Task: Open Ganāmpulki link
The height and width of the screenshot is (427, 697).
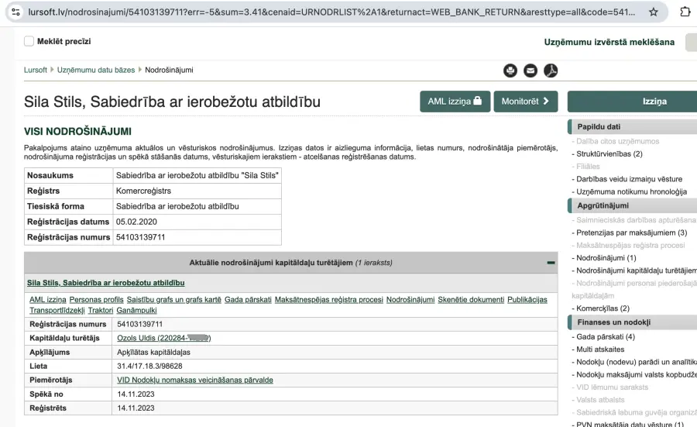Action: [x=136, y=311]
